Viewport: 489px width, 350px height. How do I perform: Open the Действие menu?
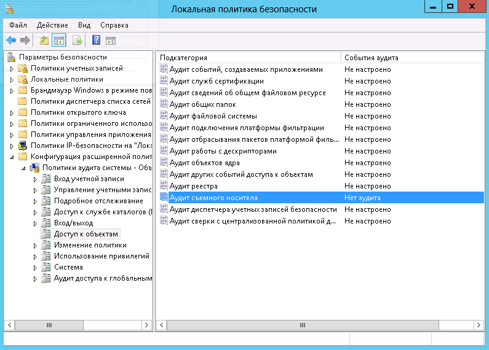pyautogui.click(x=52, y=25)
